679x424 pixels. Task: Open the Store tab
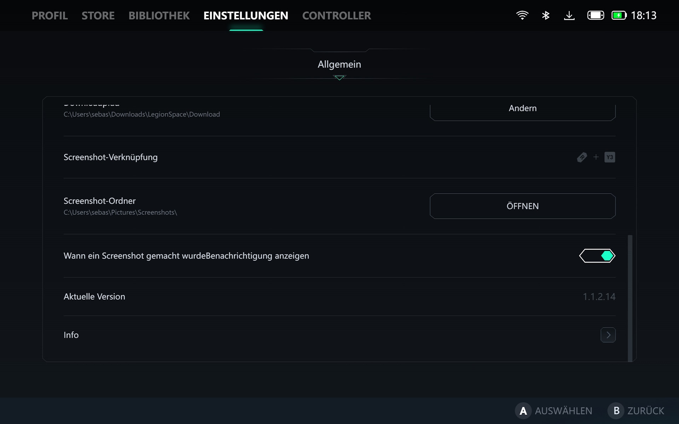98,16
